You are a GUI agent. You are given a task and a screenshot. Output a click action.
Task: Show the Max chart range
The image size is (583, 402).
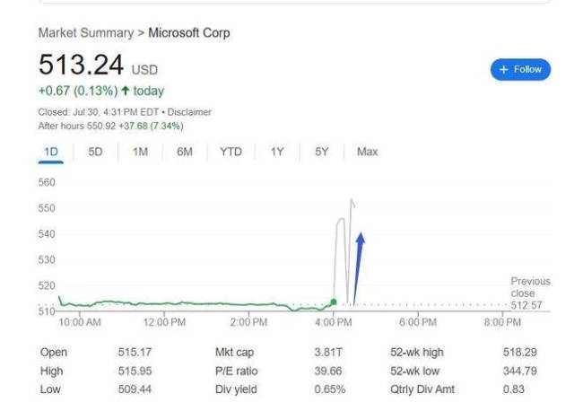368,152
